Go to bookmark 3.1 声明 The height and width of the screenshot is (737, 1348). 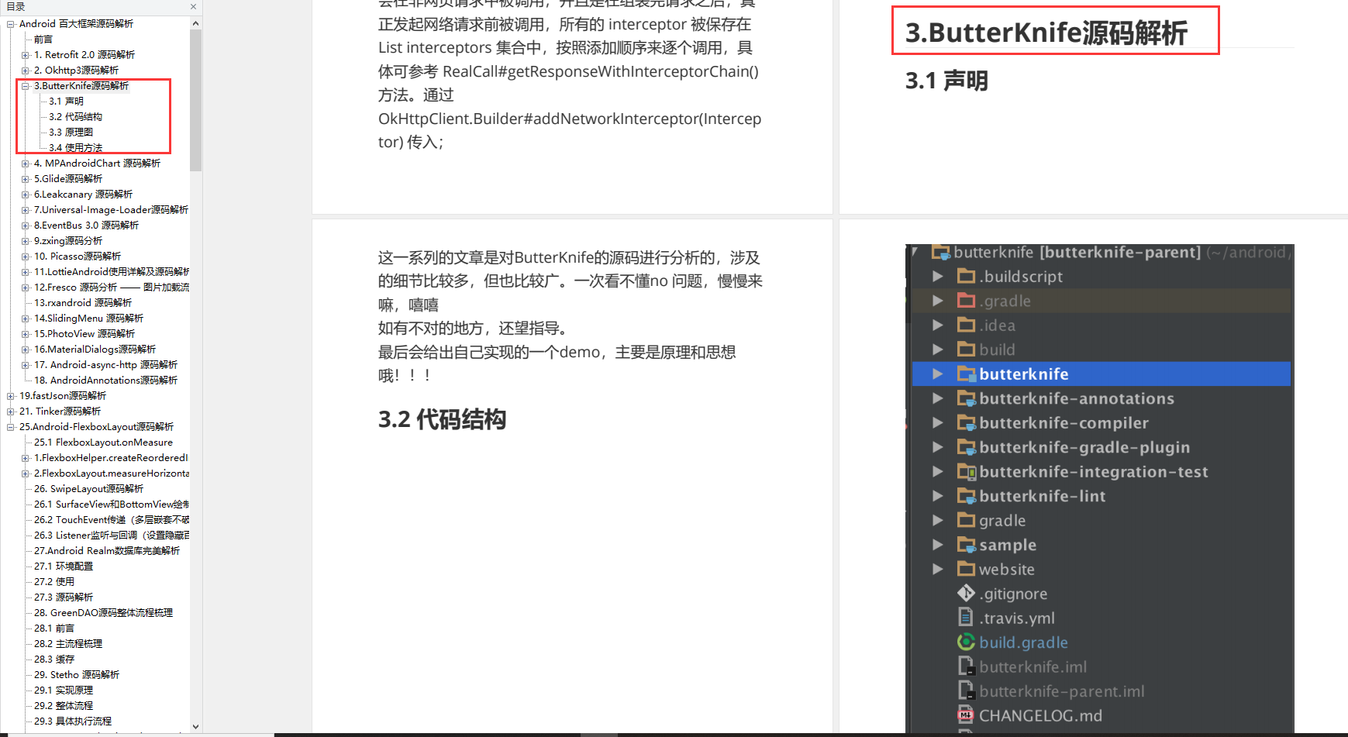tap(66, 102)
